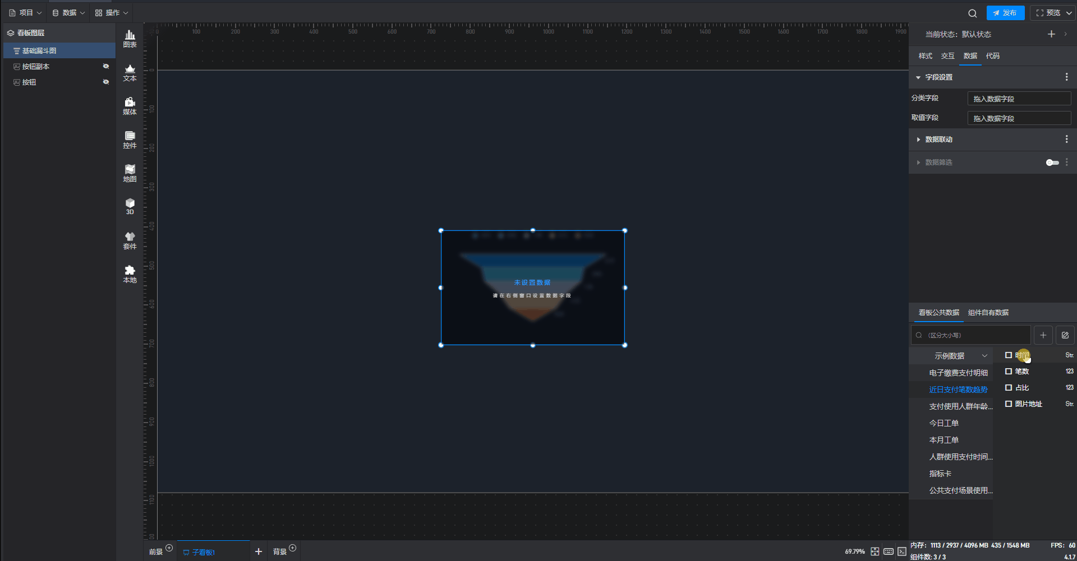The width and height of the screenshot is (1077, 561).
Task: Switch to 组件自有数据 tab
Action: [x=988, y=313]
